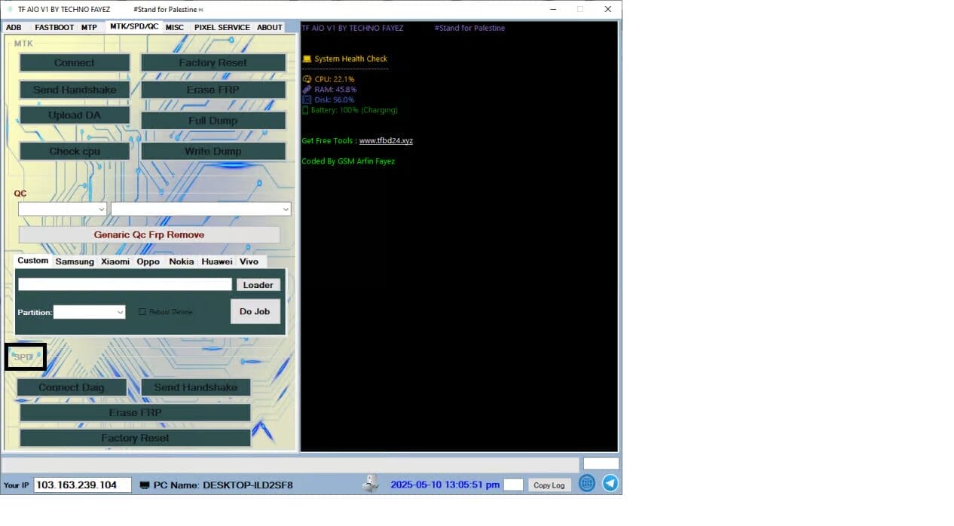Open the Partition dropdown

tap(89, 312)
